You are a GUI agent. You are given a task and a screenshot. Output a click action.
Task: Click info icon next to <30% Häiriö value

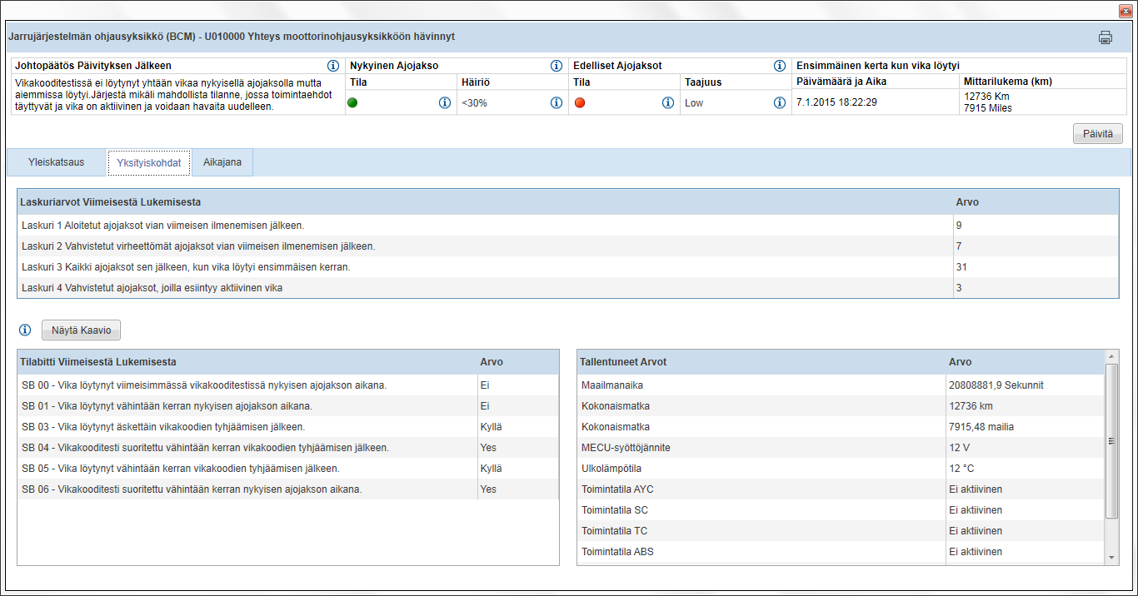557,102
